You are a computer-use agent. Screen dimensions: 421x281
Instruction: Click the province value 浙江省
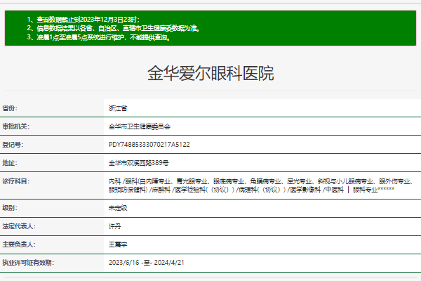(x=118, y=108)
